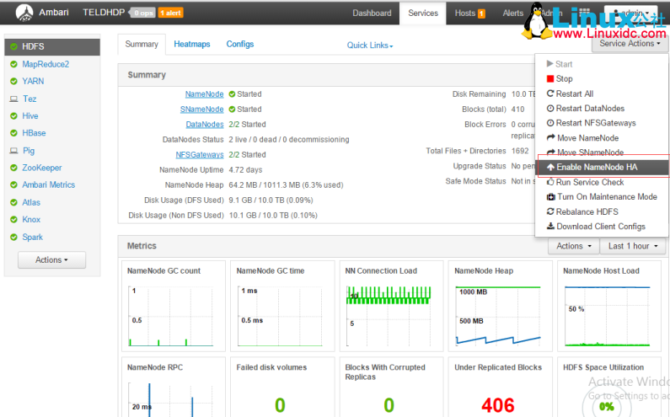Expand the Quick Links dropdown
The width and height of the screenshot is (670, 417).
[370, 45]
